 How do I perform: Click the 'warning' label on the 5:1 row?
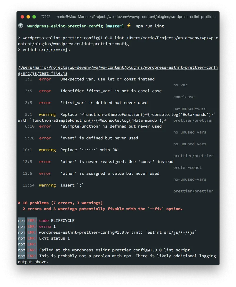[47, 115]
